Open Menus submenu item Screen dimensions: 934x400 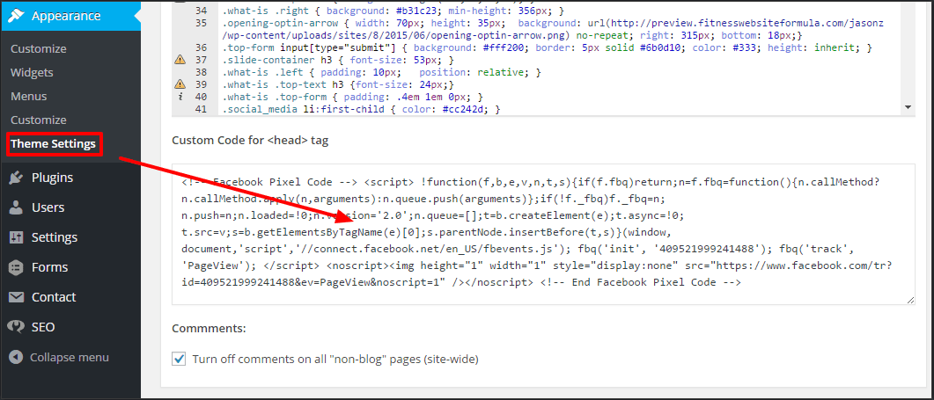pyautogui.click(x=28, y=97)
